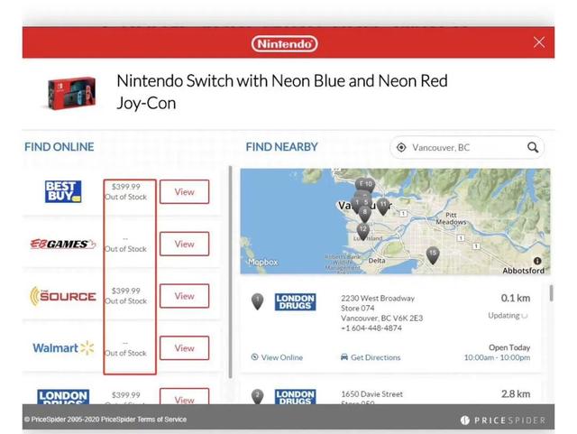View the EB Games online listing
The width and height of the screenshot is (577, 434).
[184, 244]
